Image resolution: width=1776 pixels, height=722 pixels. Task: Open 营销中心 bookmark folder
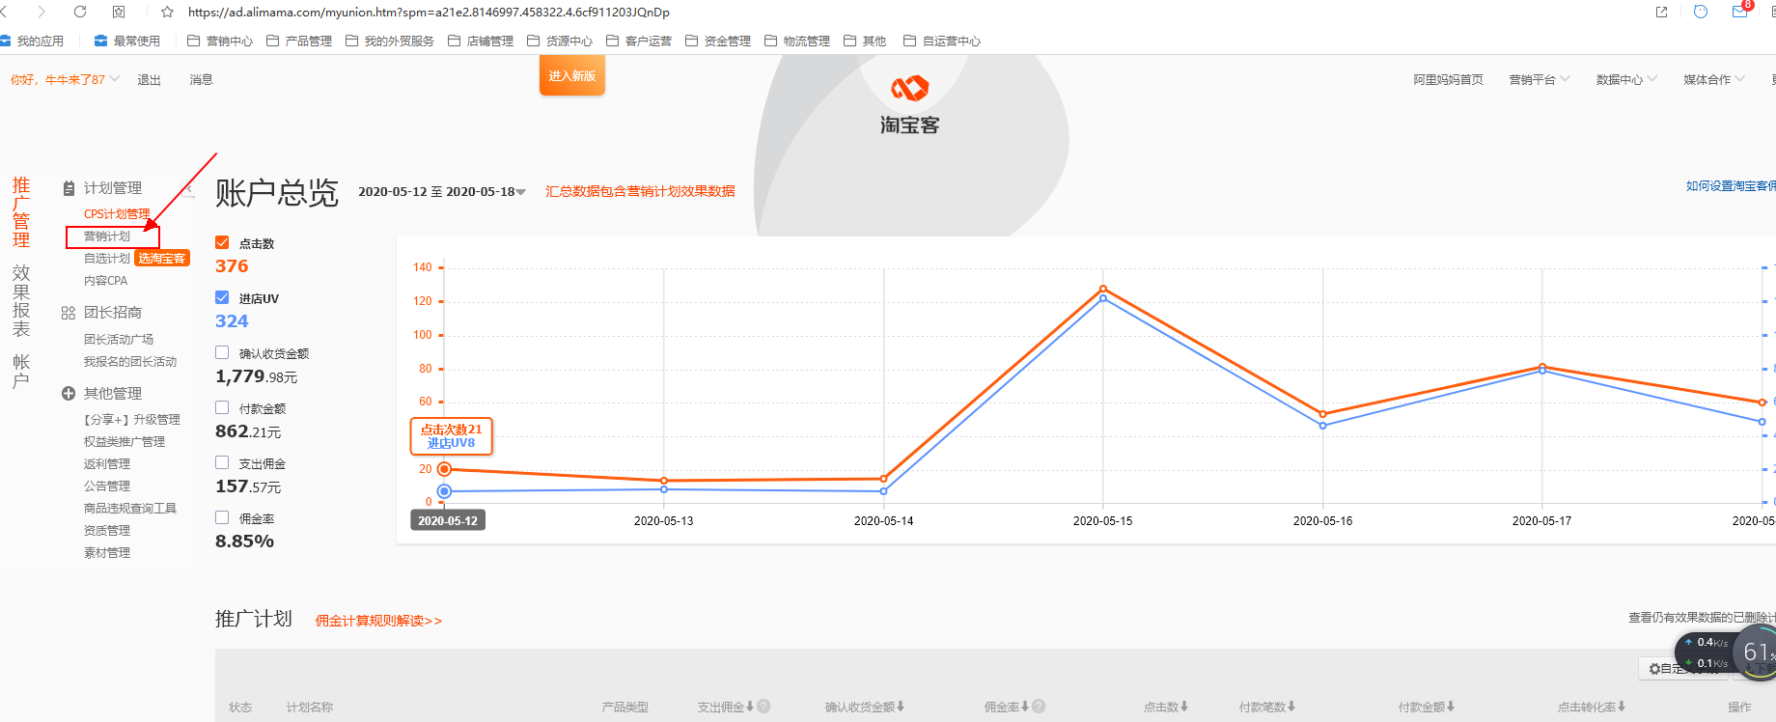[220, 41]
